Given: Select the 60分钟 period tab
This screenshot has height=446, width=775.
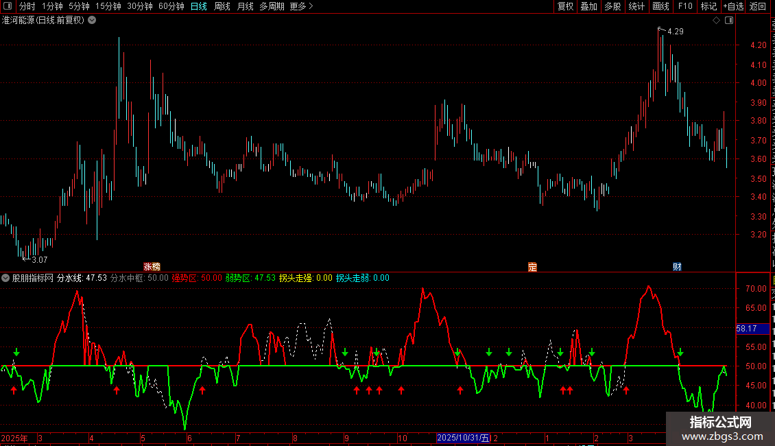Looking at the screenshot, I should 171,6.
